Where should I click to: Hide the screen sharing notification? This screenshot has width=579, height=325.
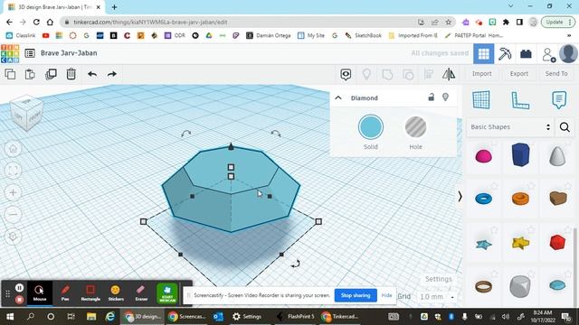pos(386,295)
